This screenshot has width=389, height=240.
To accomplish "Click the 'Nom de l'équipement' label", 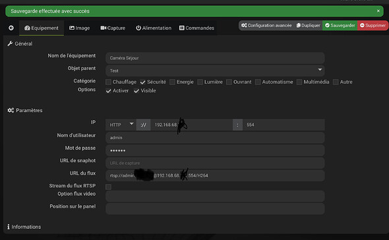I will pos(72,55).
